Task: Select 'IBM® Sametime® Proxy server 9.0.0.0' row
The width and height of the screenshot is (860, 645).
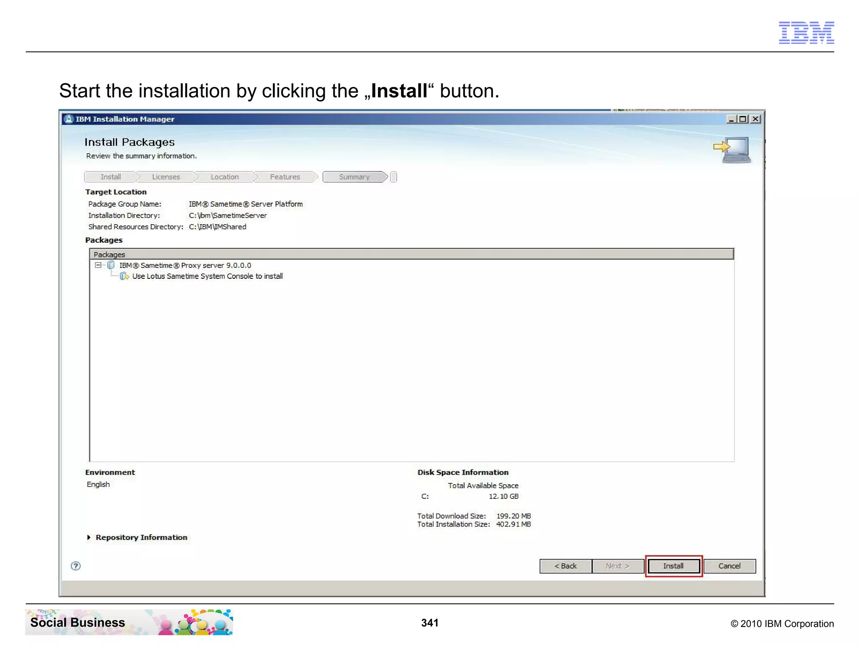Action: (x=185, y=265)
